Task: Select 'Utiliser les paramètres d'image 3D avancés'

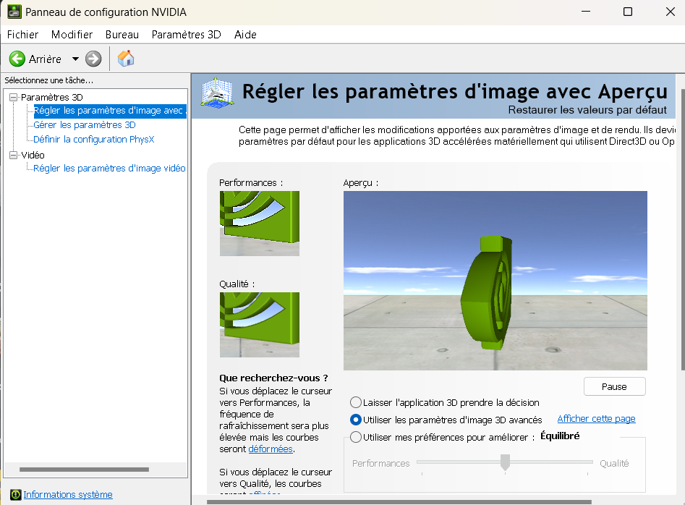Action: (356, 420)
